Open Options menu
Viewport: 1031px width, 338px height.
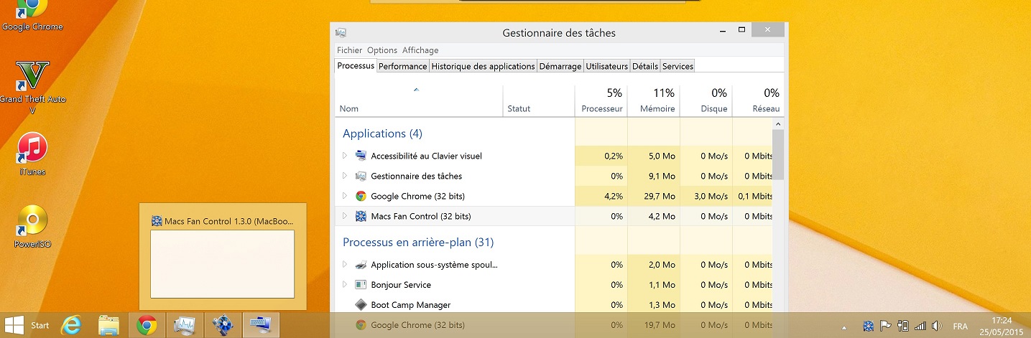[x=382, y=50]
